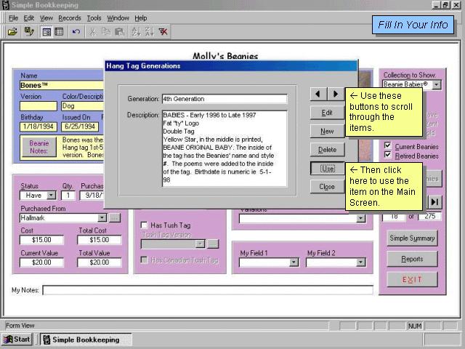Go to previous hang tag generation
The image size is (465, 349).
click(318, 94)
